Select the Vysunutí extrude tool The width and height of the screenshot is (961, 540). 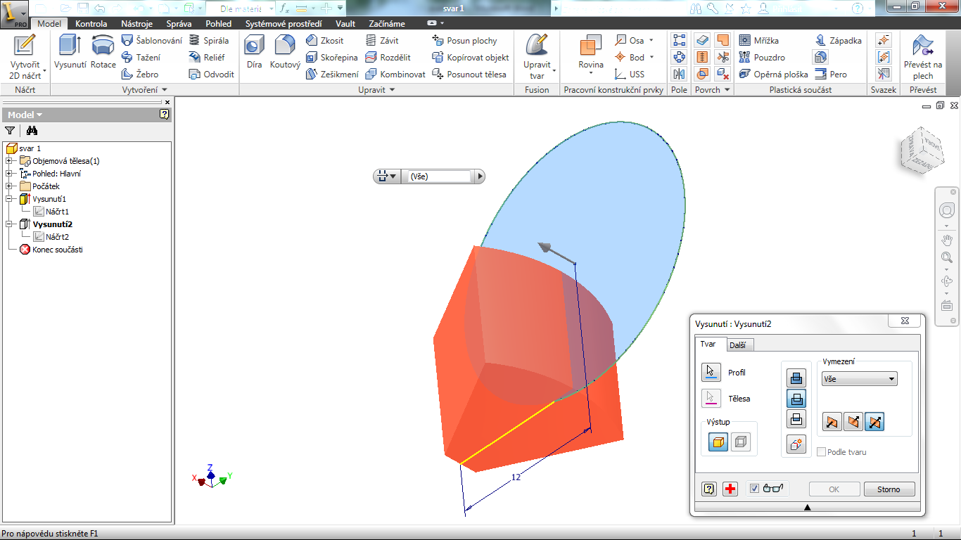click(x=70, y=51)
